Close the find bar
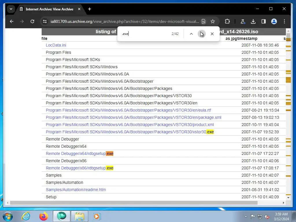Image resolution: width=296 pixels, height=222 pixels. click(x=212, y=34)
